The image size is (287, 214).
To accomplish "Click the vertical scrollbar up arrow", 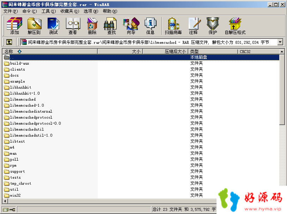I will tap(282, 52).
